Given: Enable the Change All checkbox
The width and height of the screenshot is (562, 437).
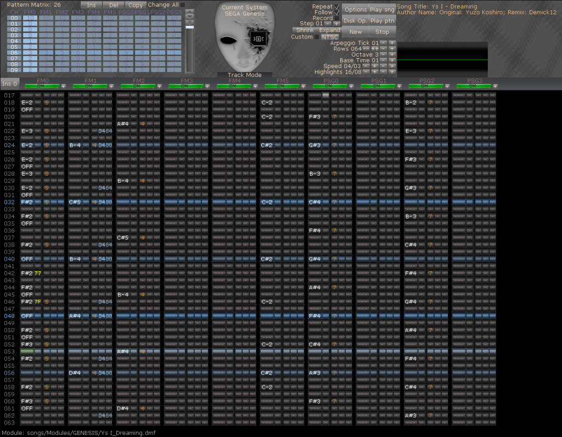Looking at the screenshot, I should tap(183, 4).
